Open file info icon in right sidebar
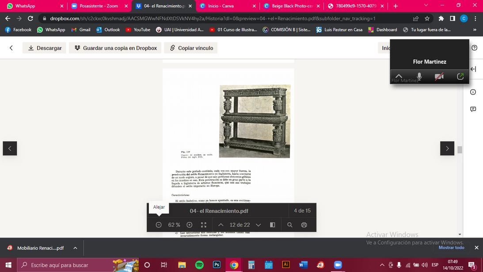Image resolution: width=483 pixels, height=272 pixels. (473, 92)
